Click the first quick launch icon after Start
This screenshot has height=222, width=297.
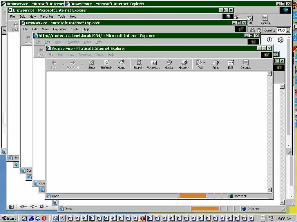coord(24,218)
